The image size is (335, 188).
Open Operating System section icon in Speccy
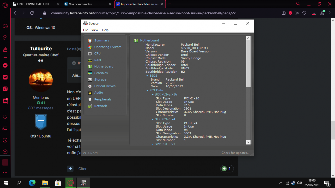tap(90, 47)
